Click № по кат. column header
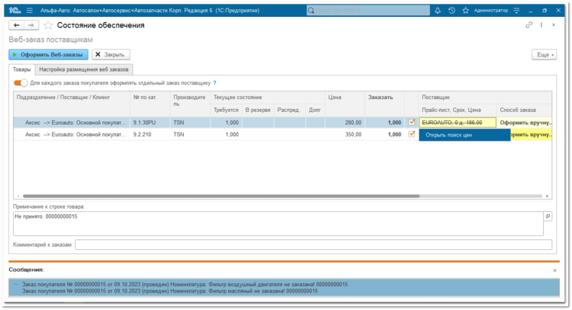Viewport: 572px width, 310px height. coord(149,104)
